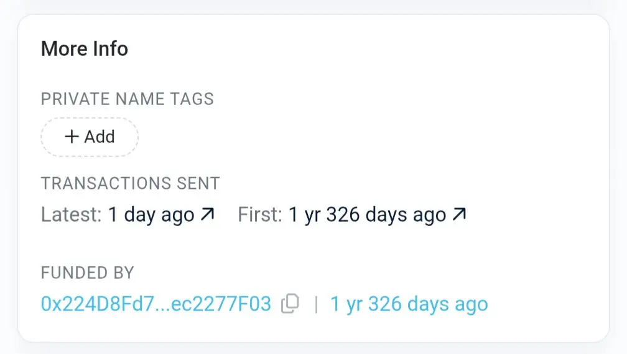627x354 pixels.
Task: Copy the funder address with copy icon
Action: [290, 304]
